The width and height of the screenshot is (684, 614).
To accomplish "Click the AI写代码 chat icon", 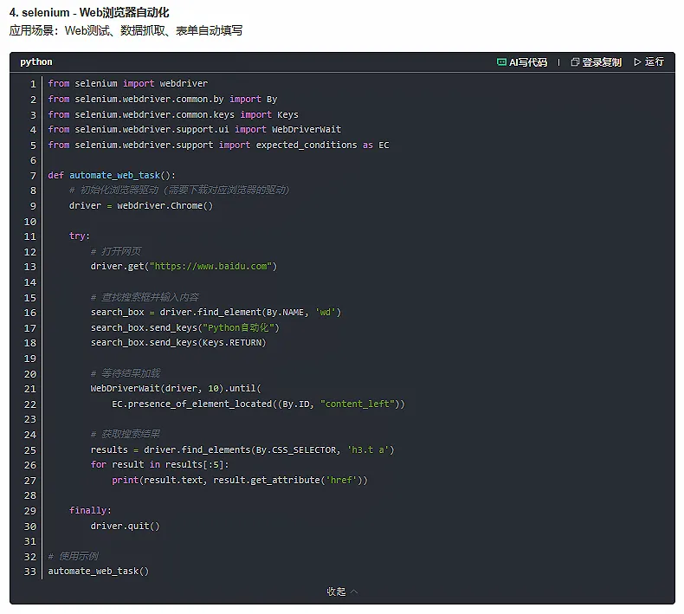I will [x=501, y=62].
